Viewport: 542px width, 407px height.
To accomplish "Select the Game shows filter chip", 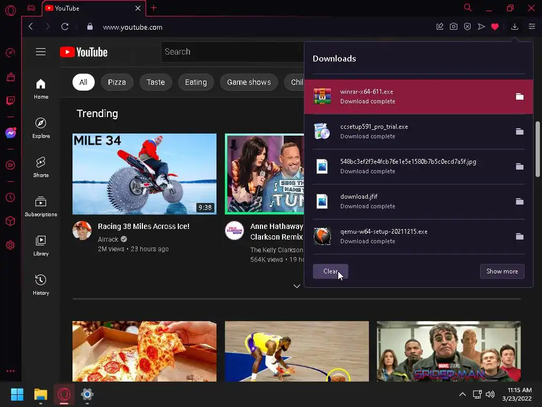I will click(x=249, y=82).
